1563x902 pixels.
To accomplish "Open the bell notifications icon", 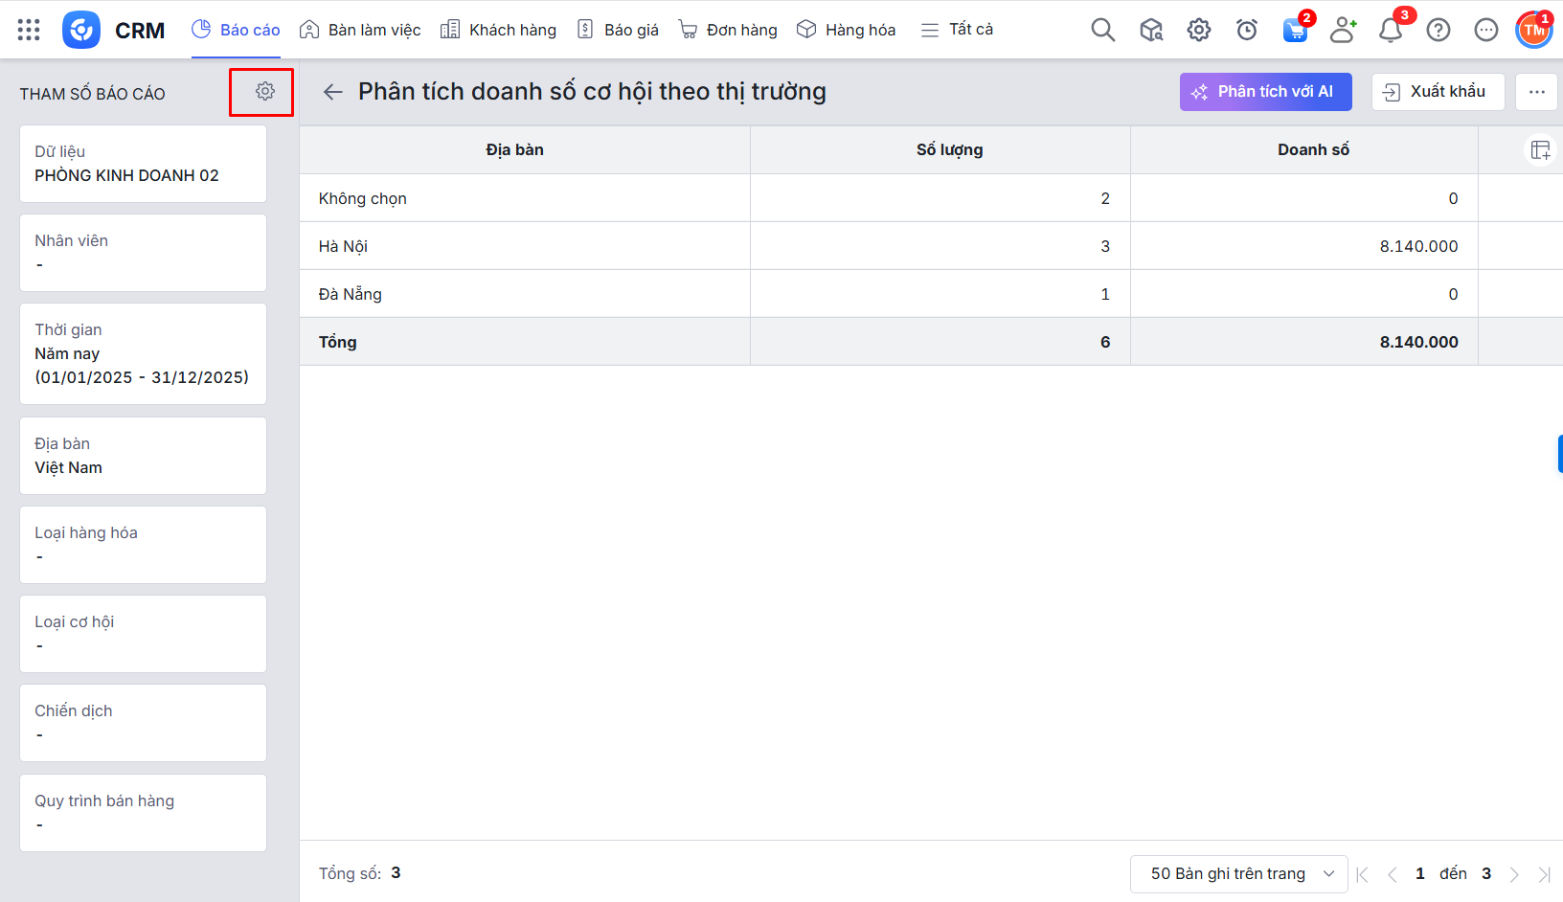I will tap(1390, 30).
